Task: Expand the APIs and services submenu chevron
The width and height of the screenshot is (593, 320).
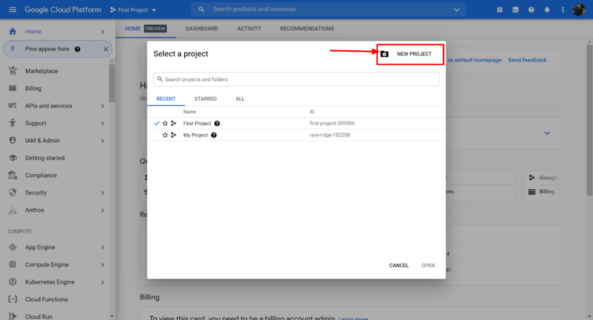Action: [103, 106]
